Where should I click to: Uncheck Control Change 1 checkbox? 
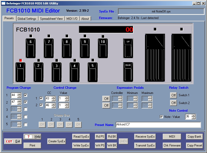click(41, 98)
